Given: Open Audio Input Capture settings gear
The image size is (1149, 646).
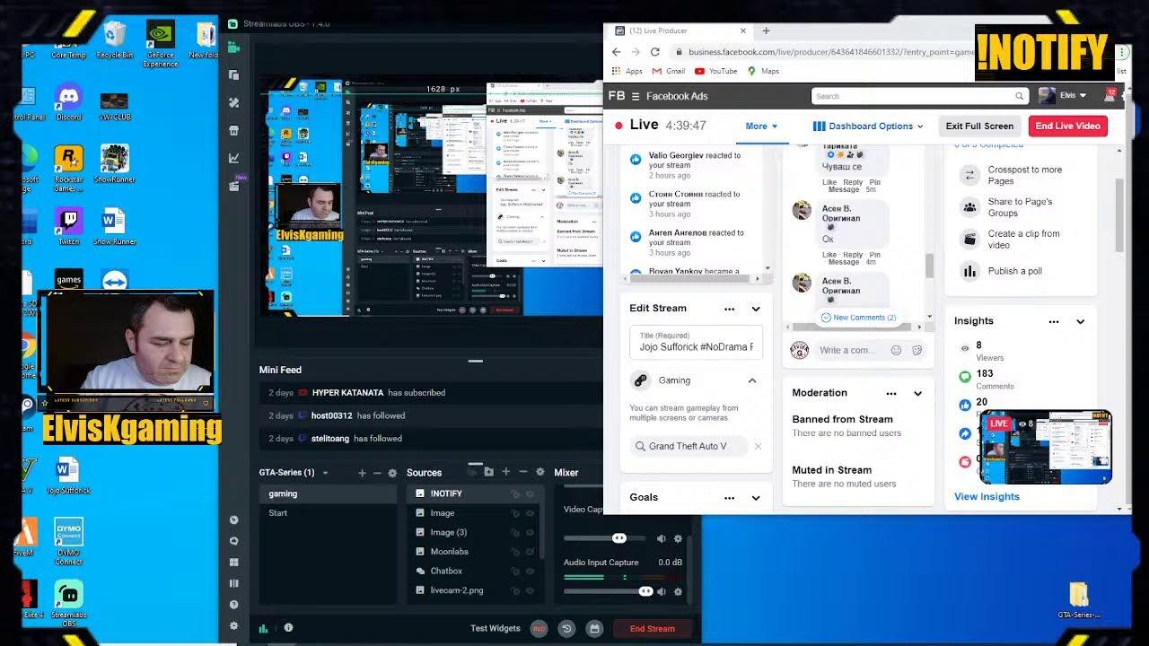Looking at the screenshot, I should [678, 591].
